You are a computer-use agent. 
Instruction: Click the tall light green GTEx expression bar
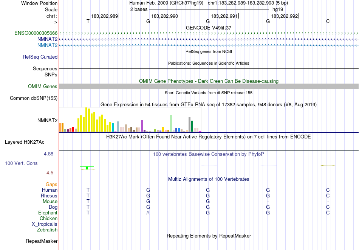(171, 123)
